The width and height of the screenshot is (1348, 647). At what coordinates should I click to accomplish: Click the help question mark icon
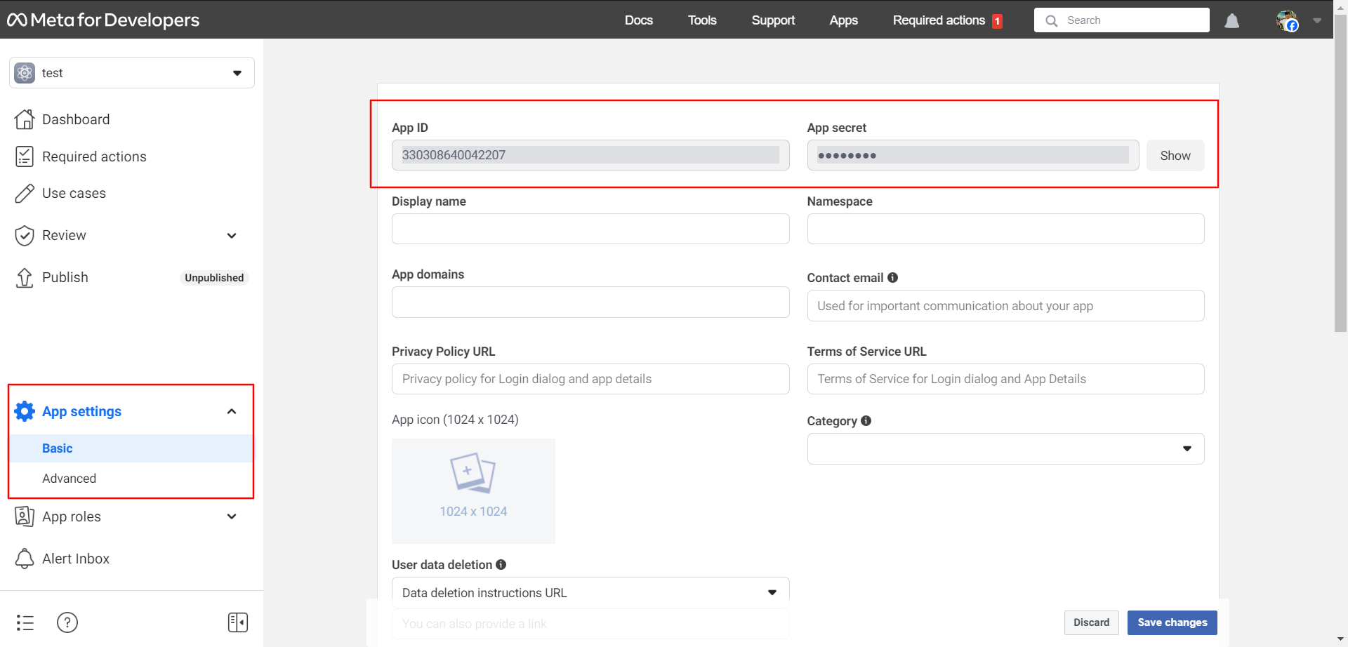pos(67,622)
